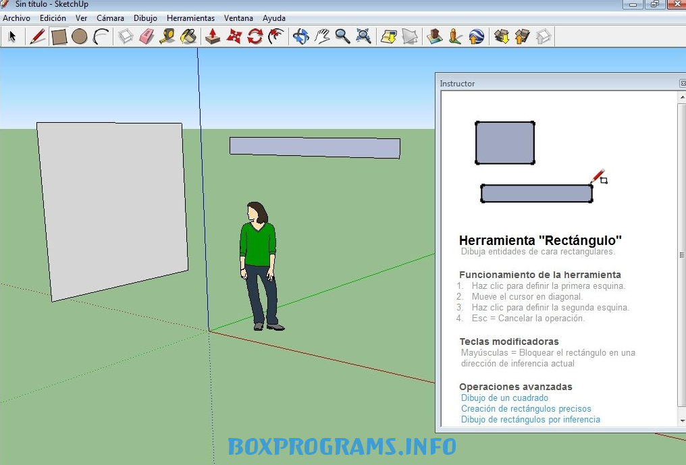Viewport: 686px width, 465px height.
Task: Open the Archivo menu
Action: [16, 18]
